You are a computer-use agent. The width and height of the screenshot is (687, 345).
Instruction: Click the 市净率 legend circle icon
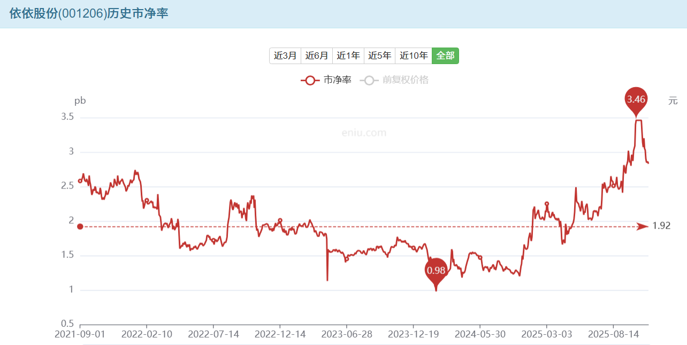point(310,80)
